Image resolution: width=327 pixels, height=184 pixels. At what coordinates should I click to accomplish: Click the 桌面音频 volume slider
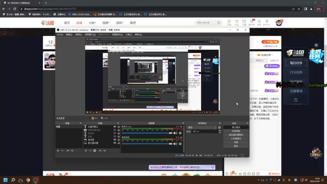coord(147,144)
